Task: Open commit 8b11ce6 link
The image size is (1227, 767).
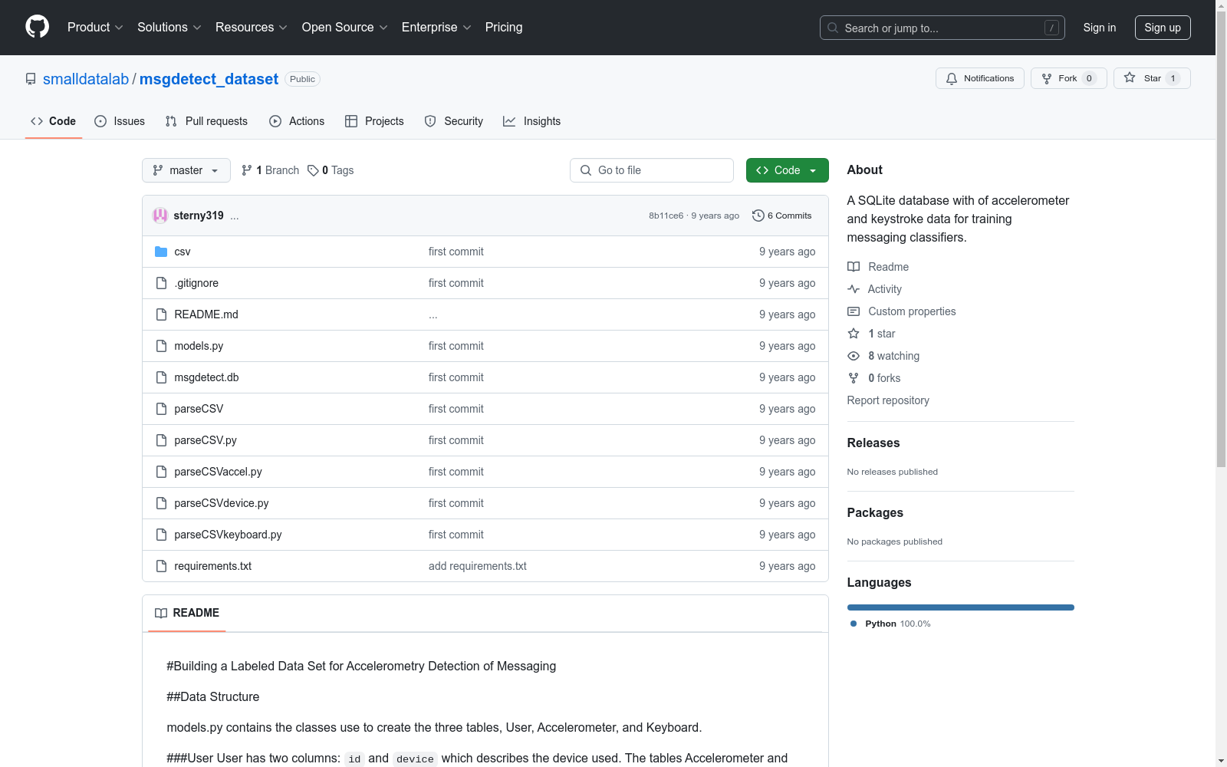Action: click(666, 216)
